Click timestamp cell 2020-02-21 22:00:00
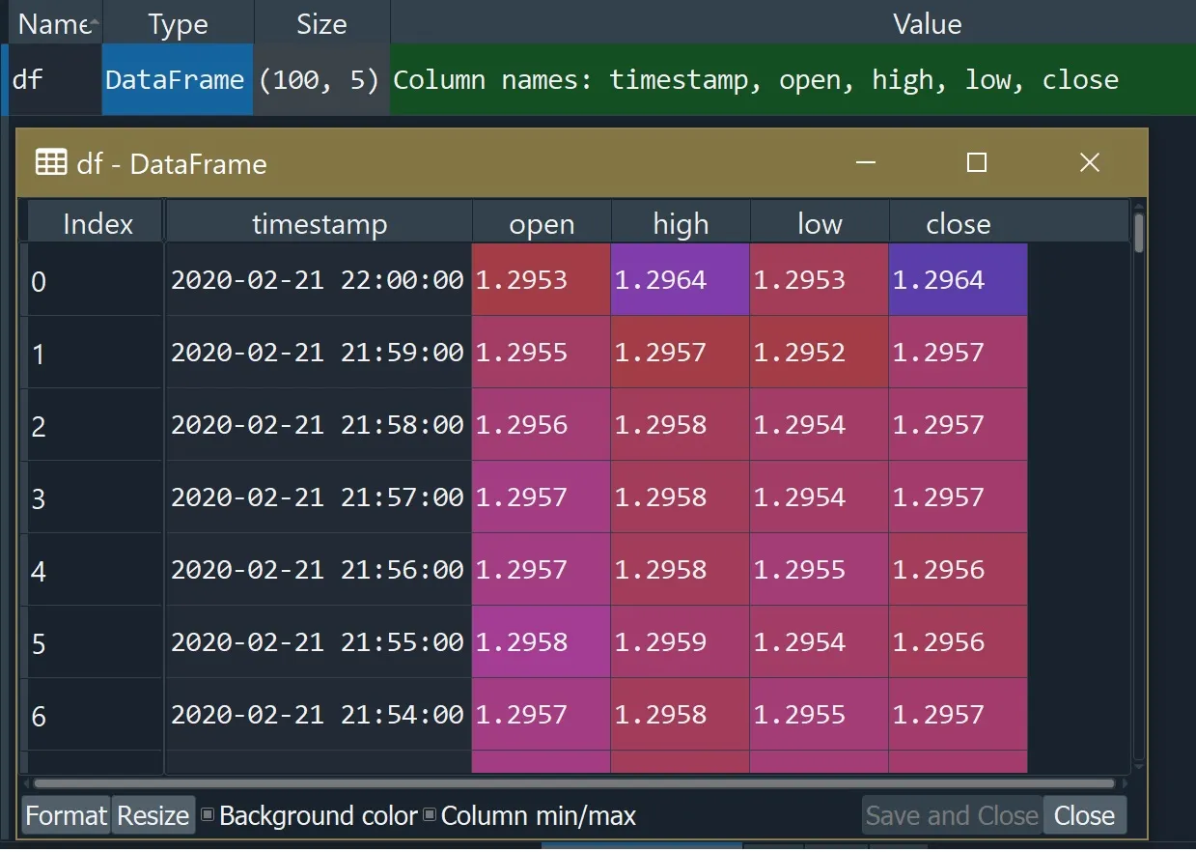Image resolution: width=1196 pixels, height=852 pixels. coord(319,280)
